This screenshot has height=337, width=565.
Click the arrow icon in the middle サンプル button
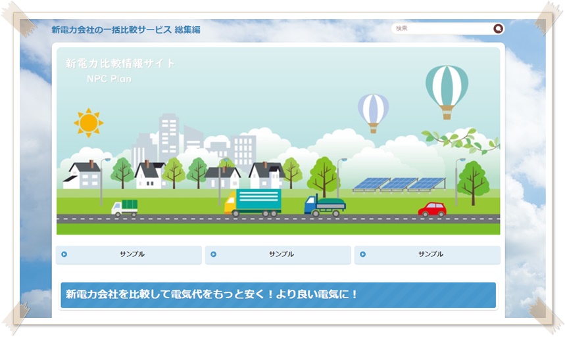213,254
